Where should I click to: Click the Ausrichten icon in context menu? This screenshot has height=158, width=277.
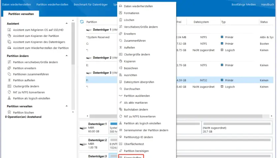point(120,75)
